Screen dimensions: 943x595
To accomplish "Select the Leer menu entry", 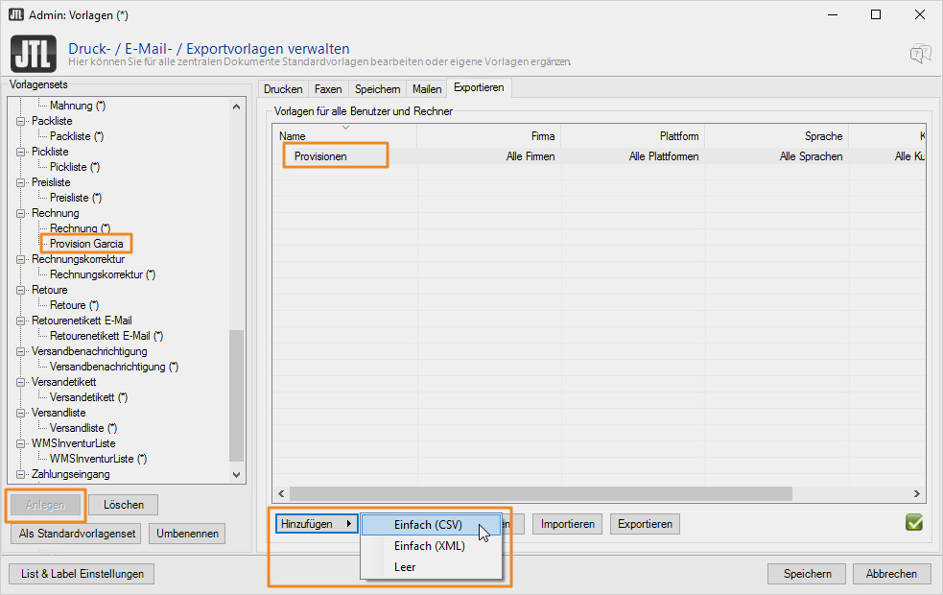I will 405,567.
